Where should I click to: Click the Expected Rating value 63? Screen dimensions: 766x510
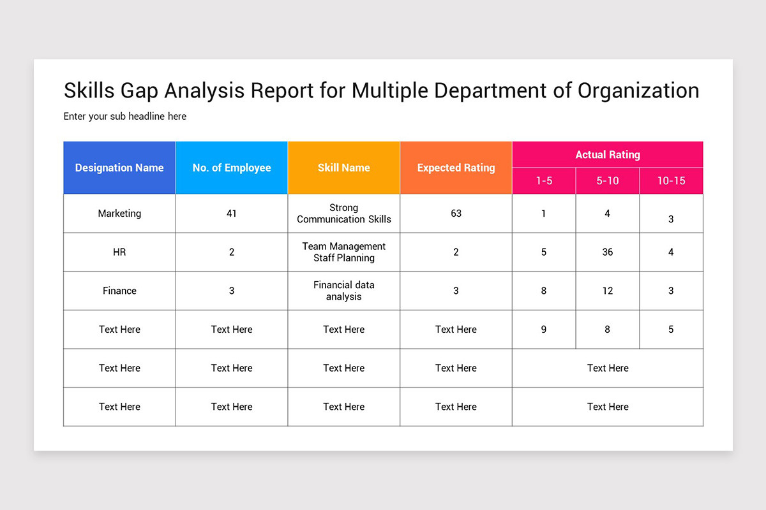point(455,213)
